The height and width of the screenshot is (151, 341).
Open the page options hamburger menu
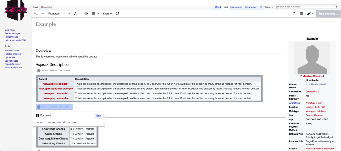pos(301,14)
